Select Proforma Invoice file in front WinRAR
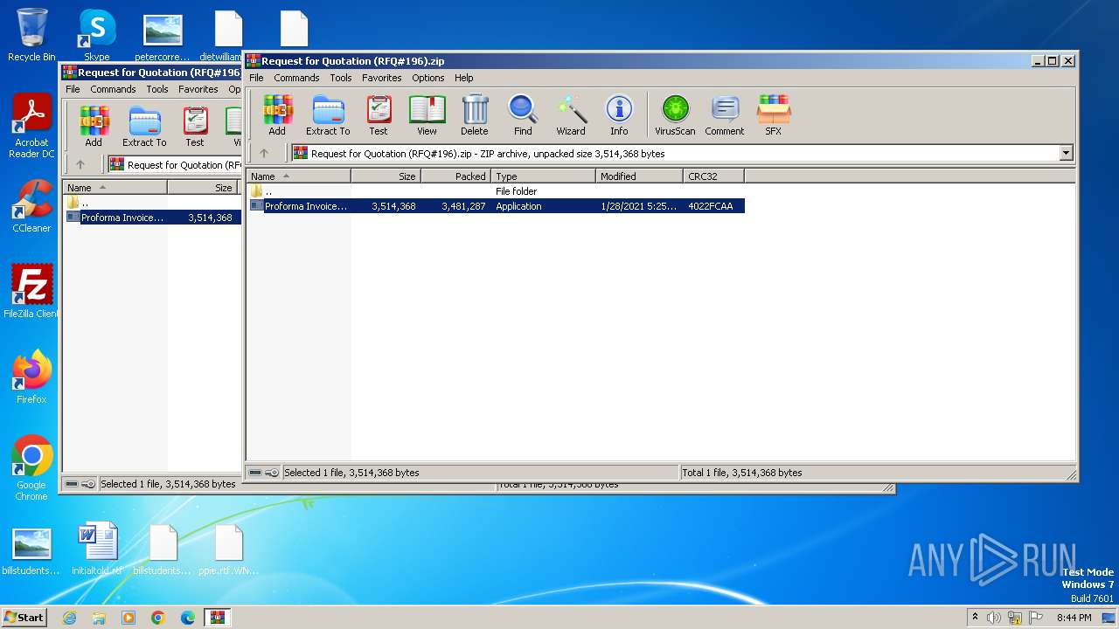Screen dimensions: 1119x629 [496, 206]
